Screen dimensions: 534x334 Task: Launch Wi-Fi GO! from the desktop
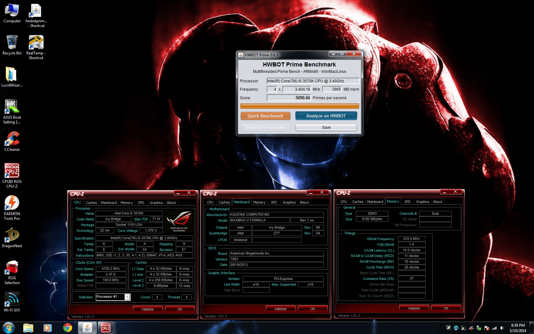point(12,302)
